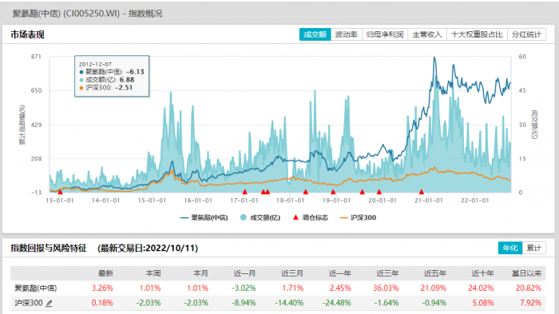Click the 21-01-01 x-axis label
Screen dimensions: 559x314
tap(429, 201)
